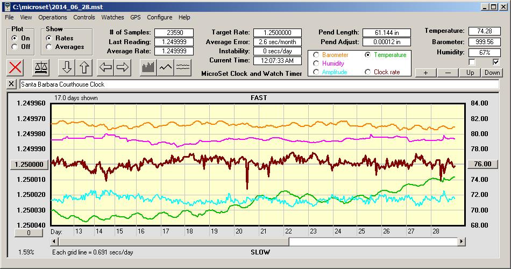This screenshot has width=511, height=269.
Task: Select the bar graph display icon
Action: tap(148, 67)
